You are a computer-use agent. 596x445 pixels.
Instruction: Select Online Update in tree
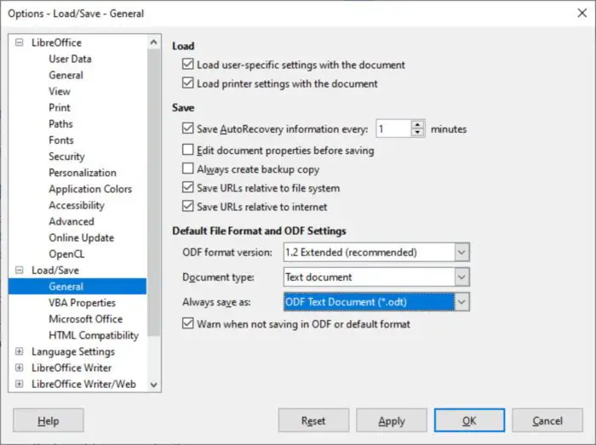click(x=82, y=238)
